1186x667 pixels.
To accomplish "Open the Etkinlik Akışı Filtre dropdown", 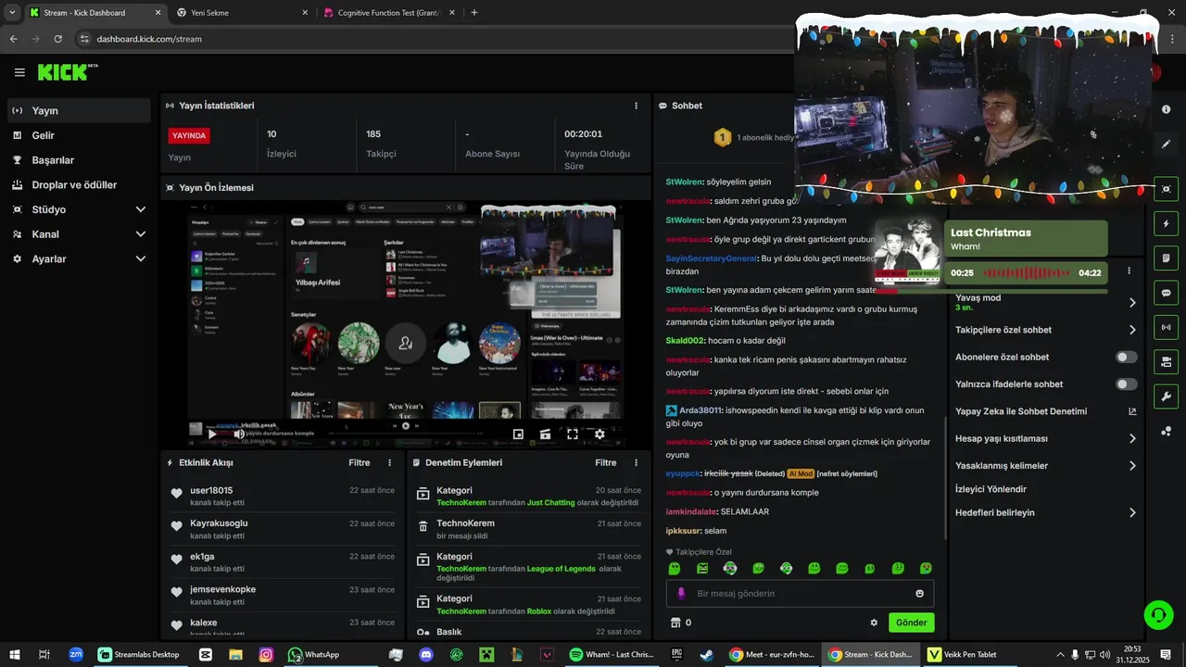I will [359, 462].
